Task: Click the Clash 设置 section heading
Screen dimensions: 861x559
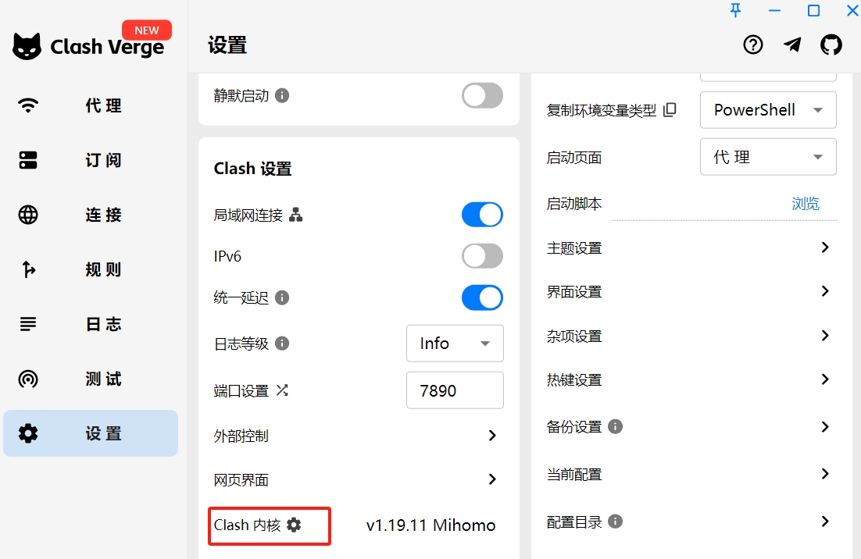Action: coord(252,169)
